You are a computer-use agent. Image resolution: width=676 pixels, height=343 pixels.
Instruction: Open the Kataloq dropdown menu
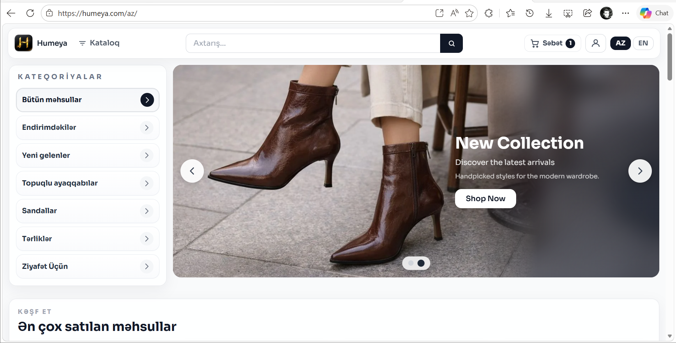click(x=99, y=43)
